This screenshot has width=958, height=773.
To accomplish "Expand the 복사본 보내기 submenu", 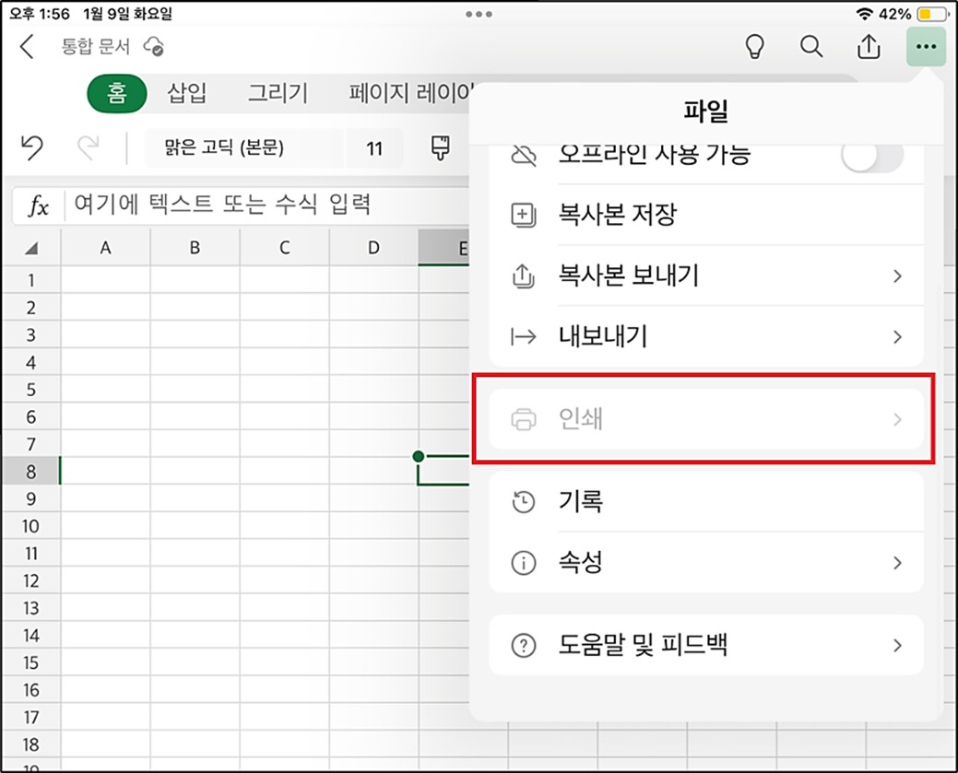I will click(x=705, y=275).
